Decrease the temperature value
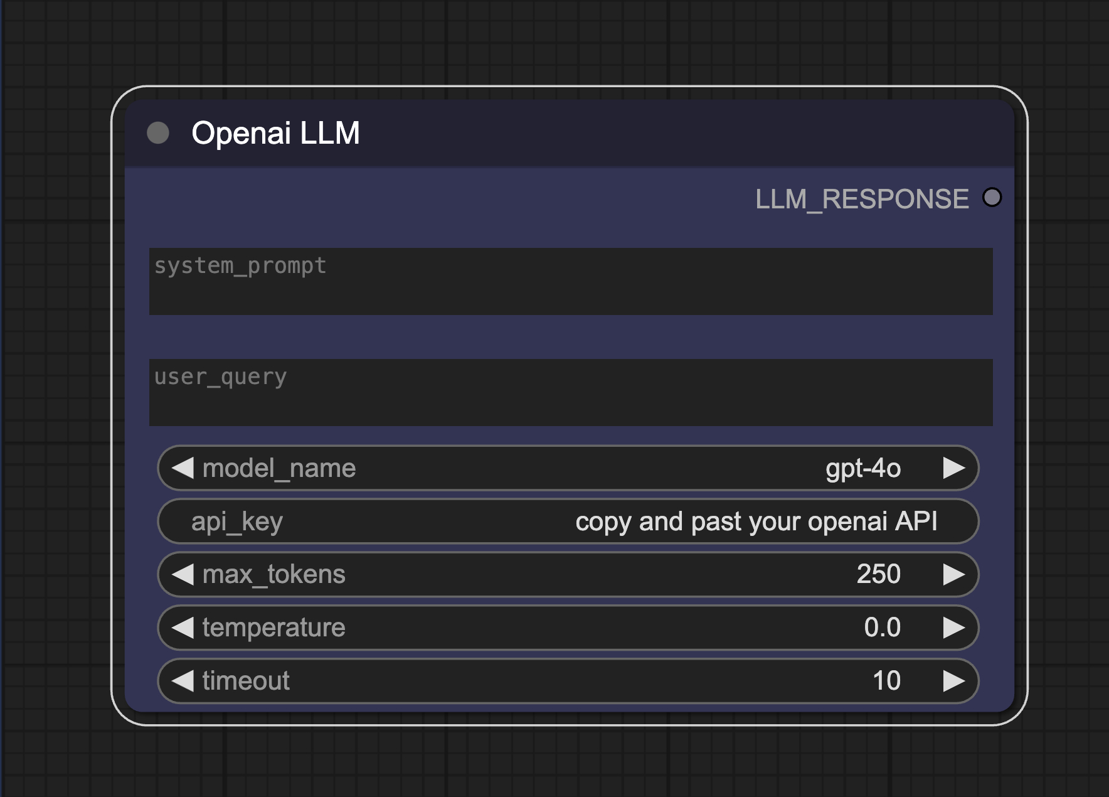The width and height of the screenshot is (1109, 797). pyautogui.click(x=183, y=628)
